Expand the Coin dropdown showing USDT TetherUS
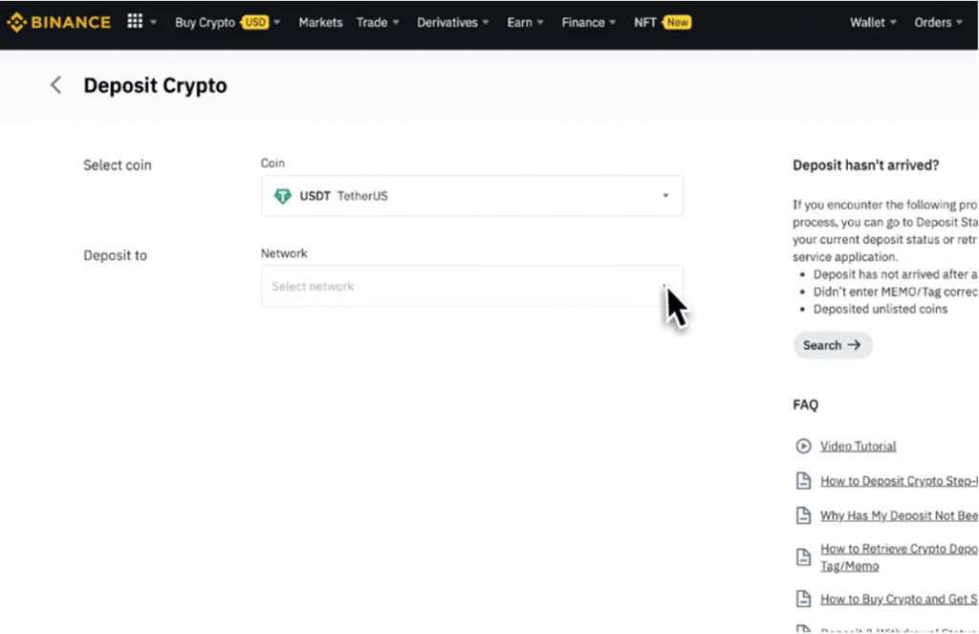979x634 pixels. click(472, 196)
